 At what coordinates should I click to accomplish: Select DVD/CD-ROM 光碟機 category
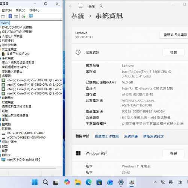(x=17, y=27)
